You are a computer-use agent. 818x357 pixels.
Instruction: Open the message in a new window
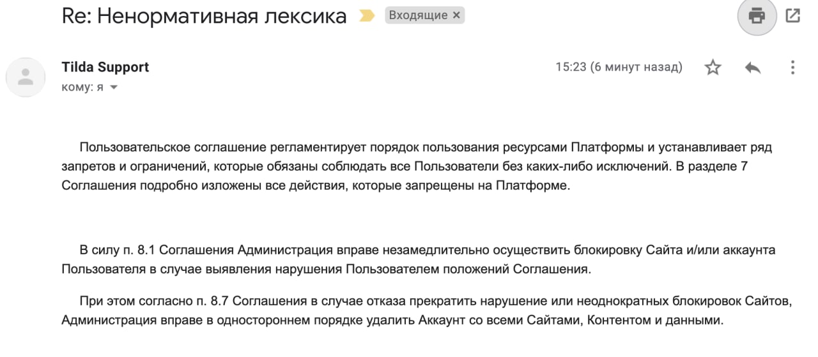tap(792, 15)
